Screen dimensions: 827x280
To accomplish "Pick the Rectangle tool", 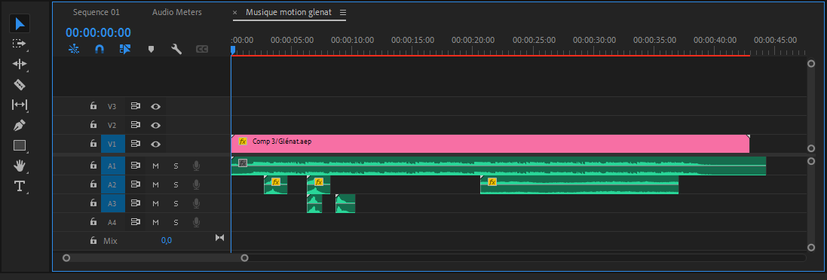I will pyautogui.click(x=20, y=145).
